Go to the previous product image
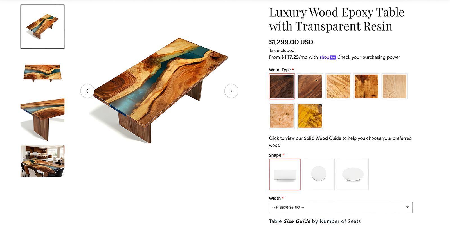The height and width of the screenshot is (225, 450). click(87, 91)
